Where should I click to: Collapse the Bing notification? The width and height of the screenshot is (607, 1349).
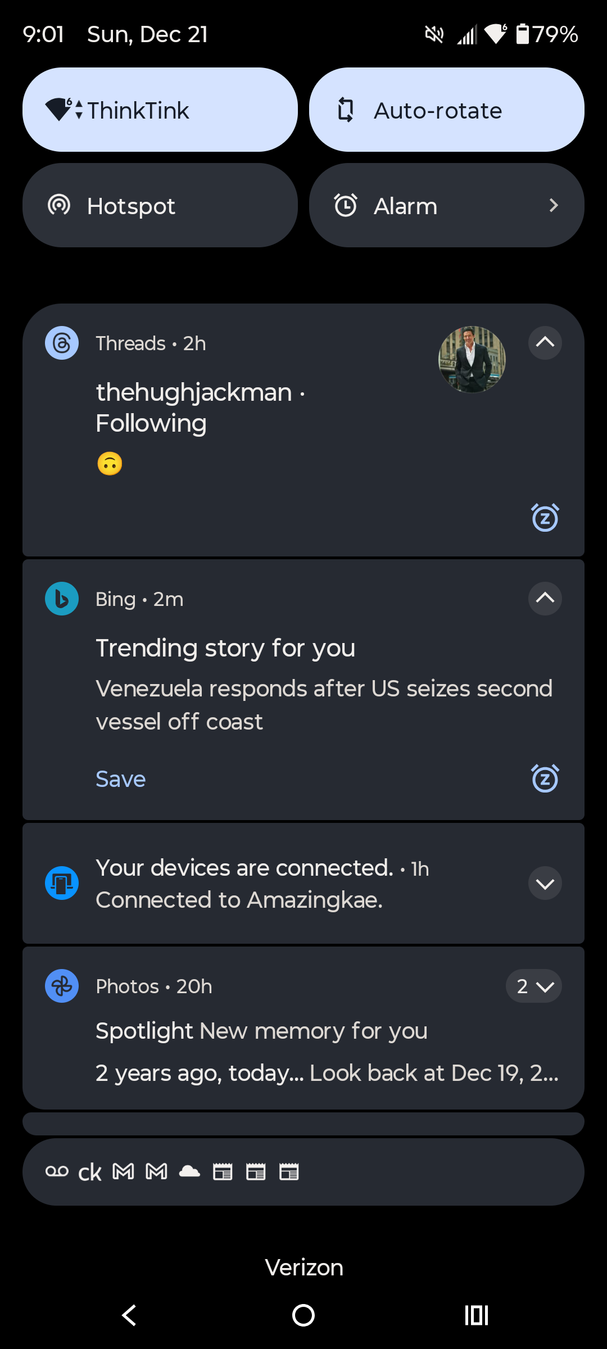point(545,598)
